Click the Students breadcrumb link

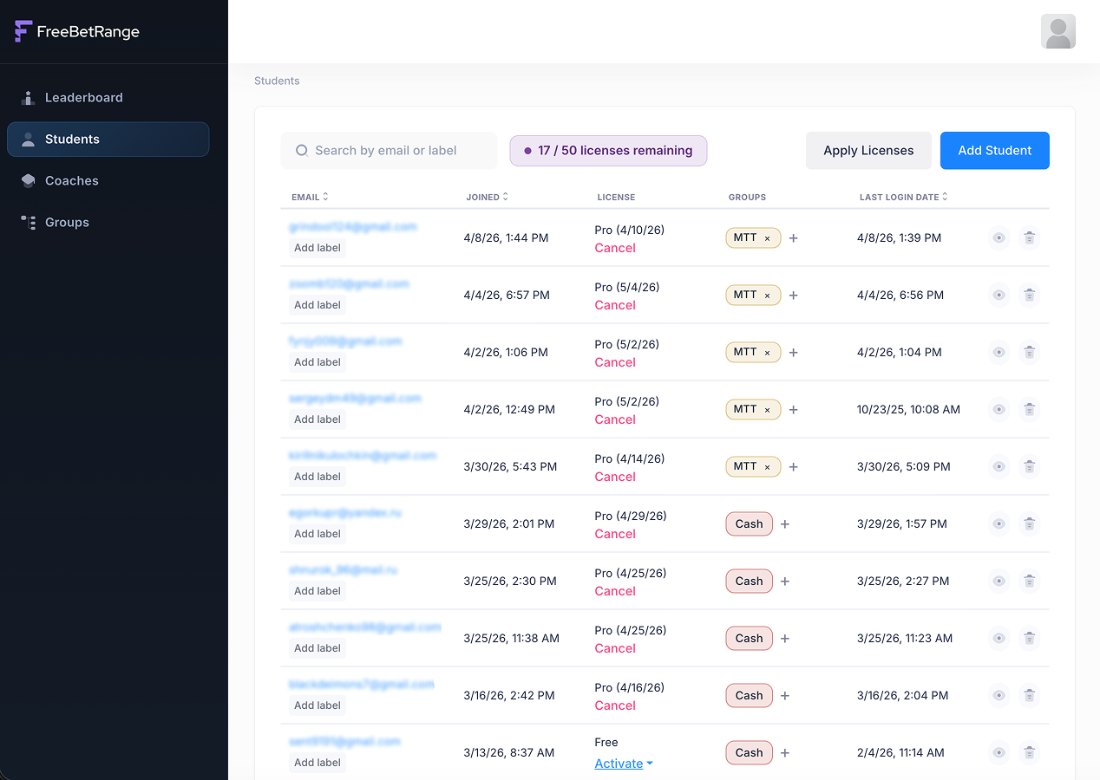276,81
